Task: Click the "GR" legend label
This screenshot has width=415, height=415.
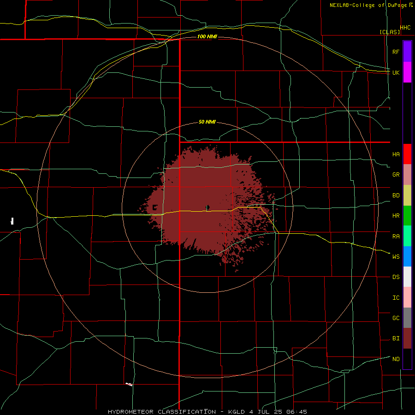Action: coord(396,175)
